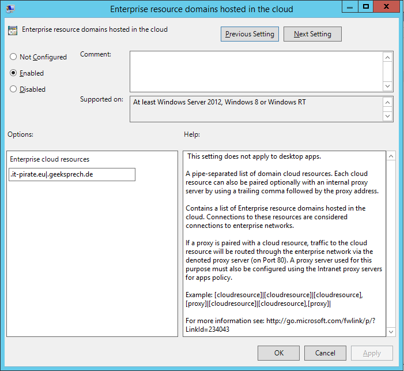
Task: Click the 'Enterprise cloud resources' label
Action: [50, 159]
